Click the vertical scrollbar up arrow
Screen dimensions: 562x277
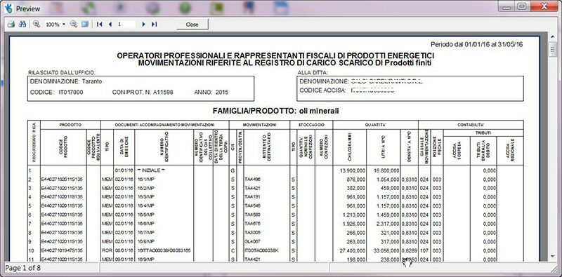(x=552, y=37)
